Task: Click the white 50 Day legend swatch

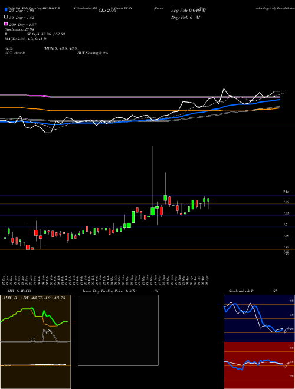Action: coord(6,17)
